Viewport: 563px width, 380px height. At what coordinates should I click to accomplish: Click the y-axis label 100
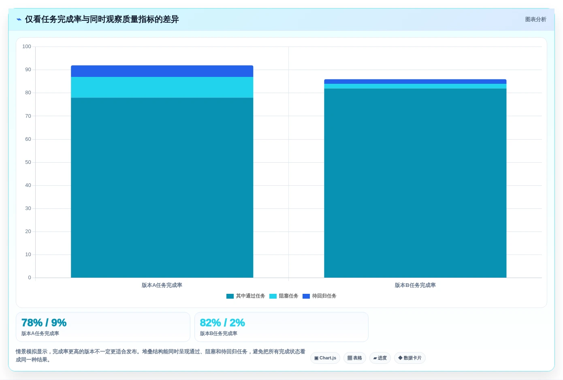tap(27, 47)
